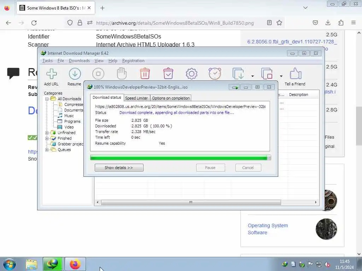Switch to Options on completion tab
The height and width of the screenshot is (271, 362).
[171, 98]
